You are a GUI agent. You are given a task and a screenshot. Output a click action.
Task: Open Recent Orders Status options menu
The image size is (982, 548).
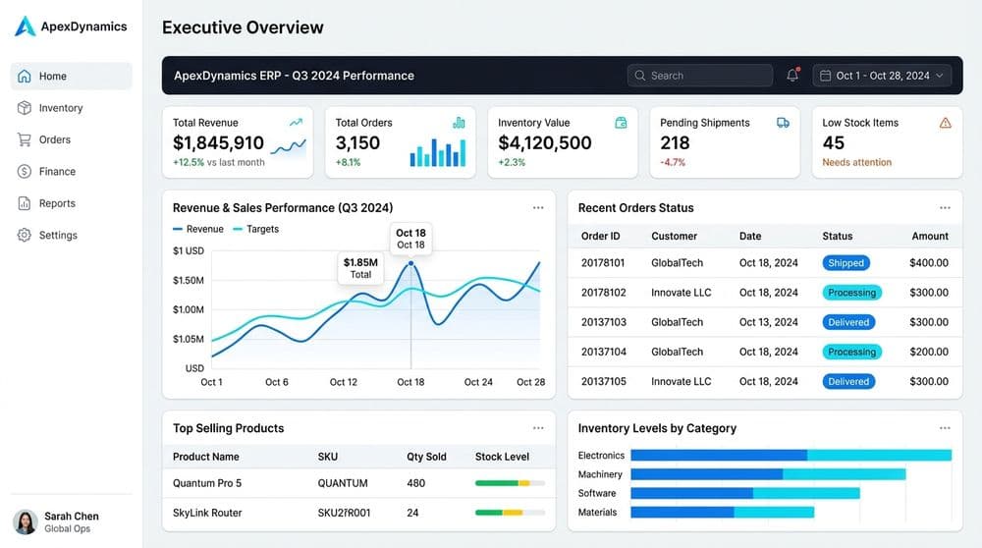click(x=945, y=207)
